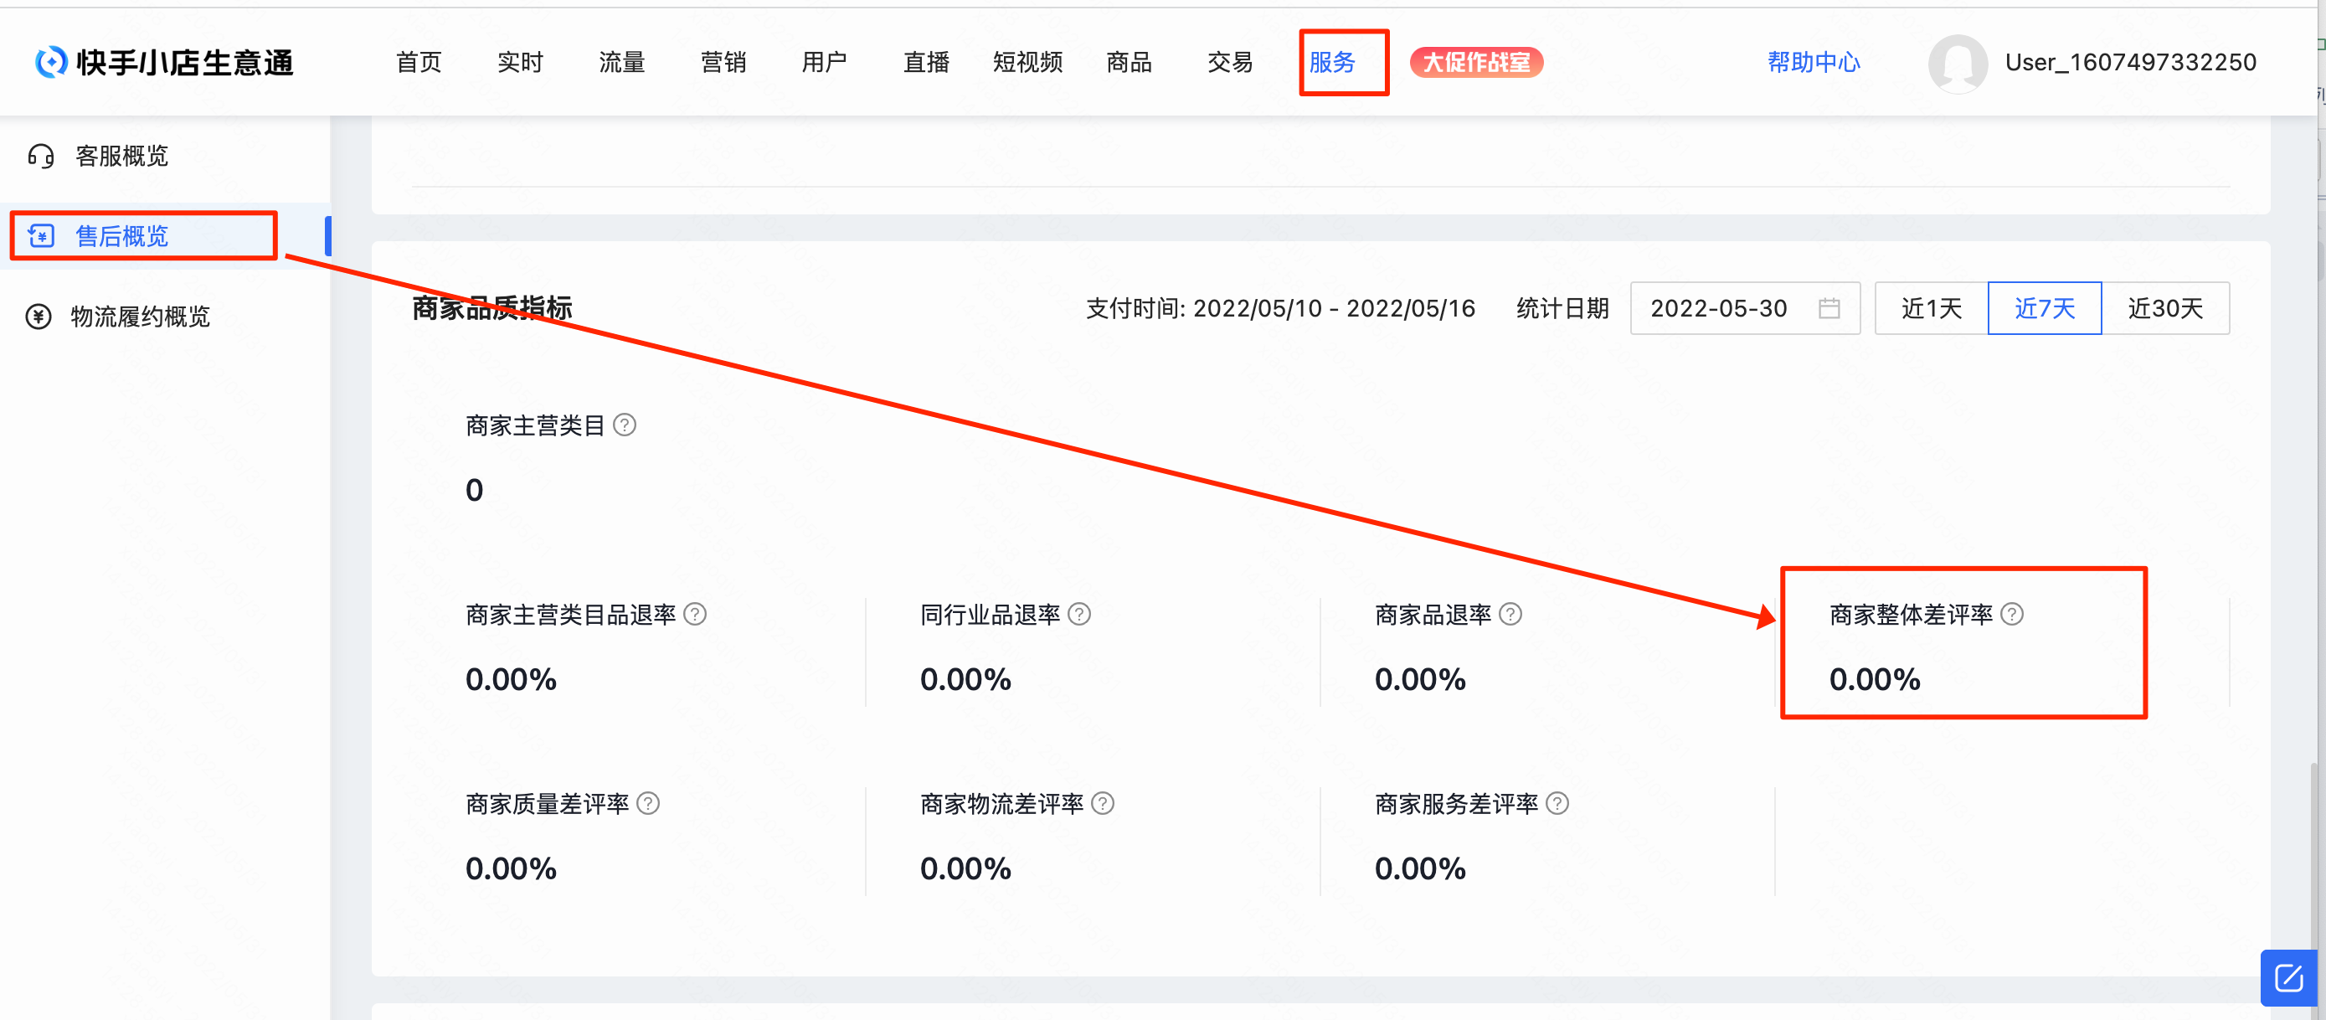Viewport: 2326px width, 1020px height.
Task: Click the blue edit feedback icon
Action: pos(2288,977)
